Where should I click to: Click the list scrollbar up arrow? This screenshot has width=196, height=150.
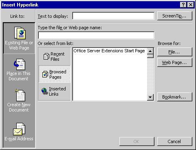(x=150, y=51)
